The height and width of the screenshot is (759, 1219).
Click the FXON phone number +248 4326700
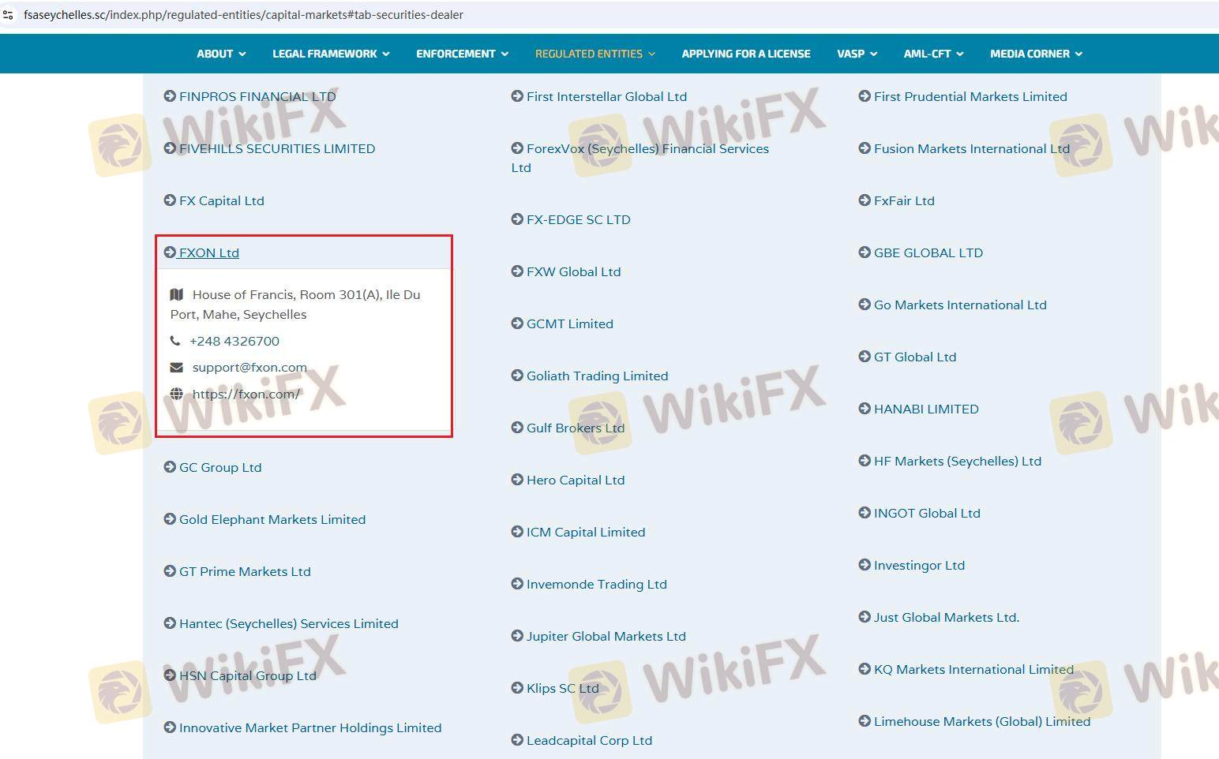coord(234,341)
